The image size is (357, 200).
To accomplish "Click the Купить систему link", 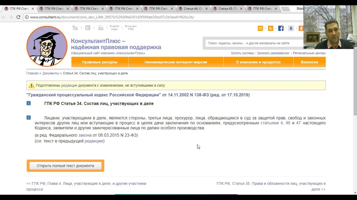I will coord(242,53).
